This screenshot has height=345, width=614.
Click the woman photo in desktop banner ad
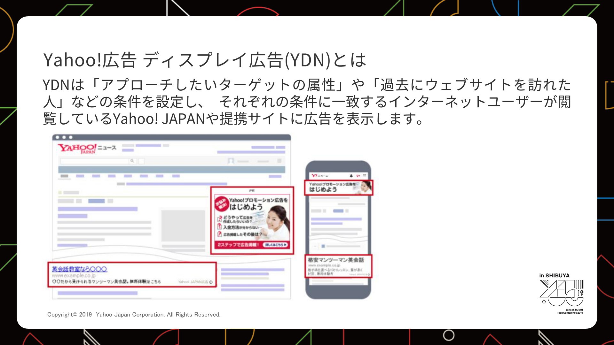click(x=276, y=222)
